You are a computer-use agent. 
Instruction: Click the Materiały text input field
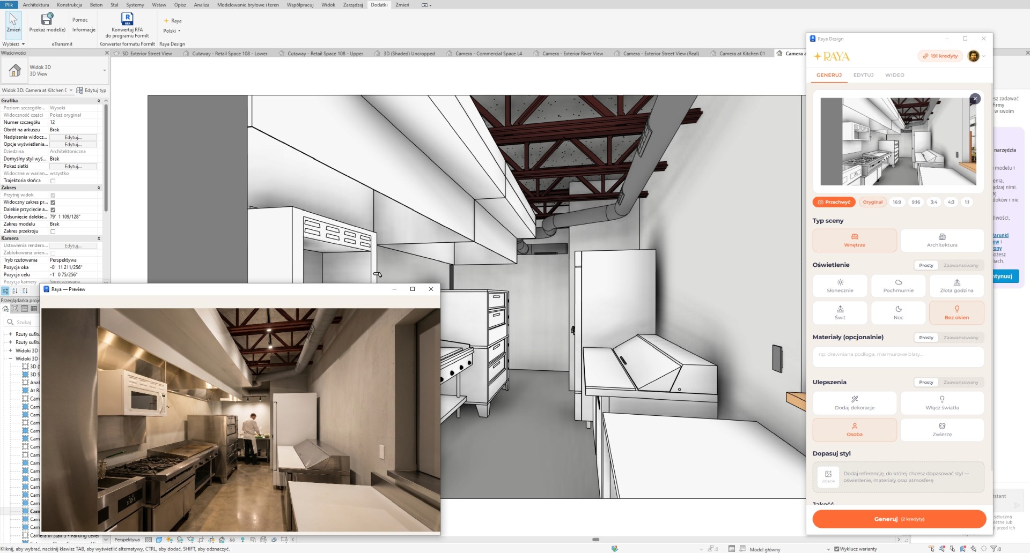[x=898, y=354]
